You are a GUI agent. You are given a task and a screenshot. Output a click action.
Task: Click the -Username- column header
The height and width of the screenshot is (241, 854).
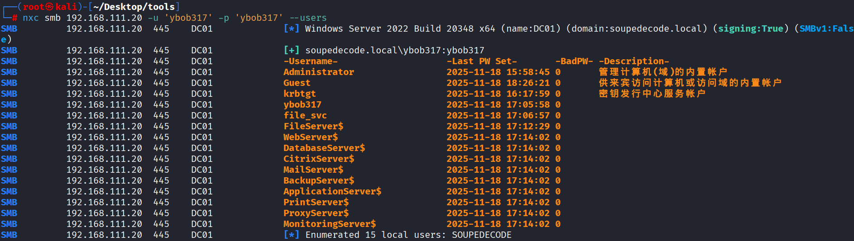click(x=311, y=61)
